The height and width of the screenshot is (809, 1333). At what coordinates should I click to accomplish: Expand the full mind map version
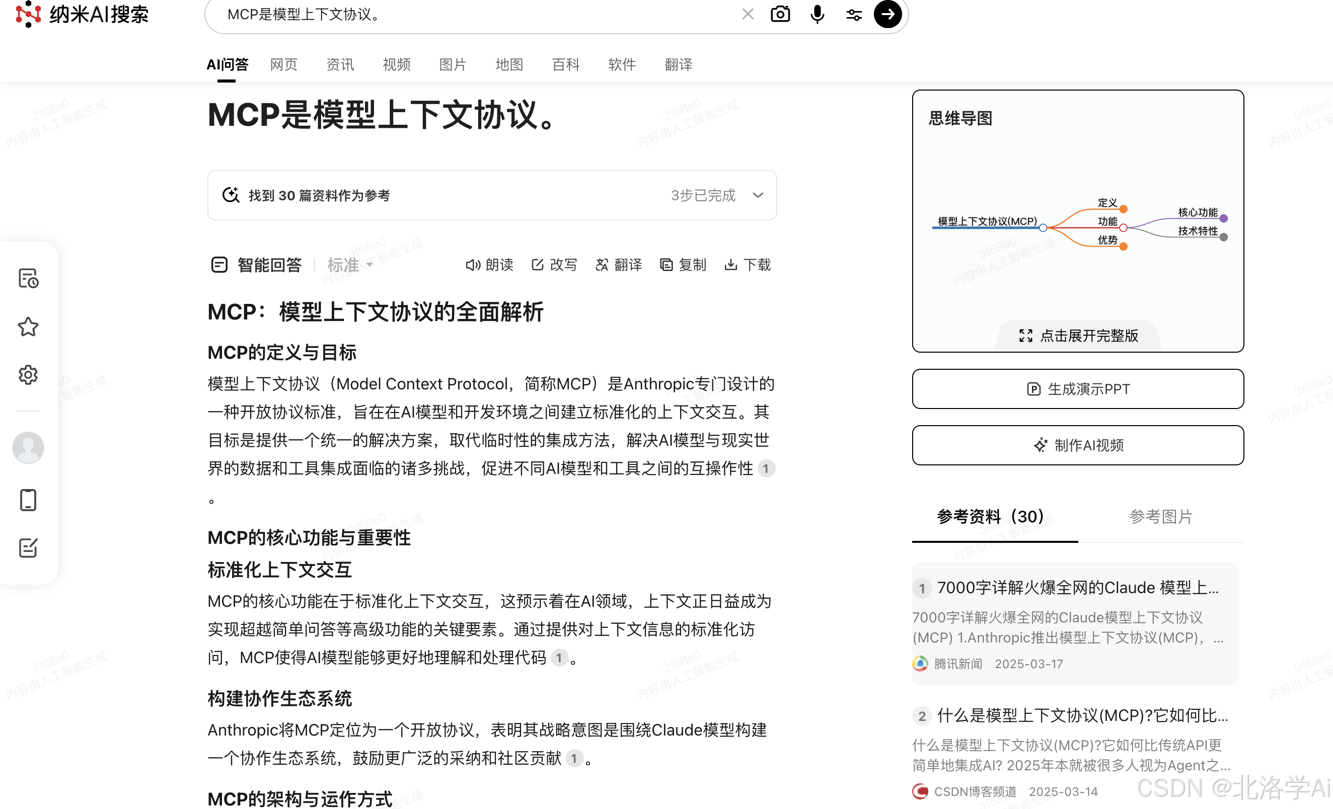tap(1078, 336)
